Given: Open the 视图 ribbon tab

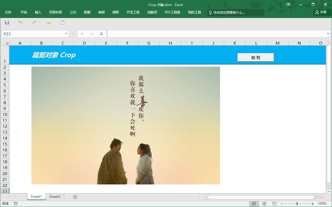Looking at the screenshot, I should point(116,12).
